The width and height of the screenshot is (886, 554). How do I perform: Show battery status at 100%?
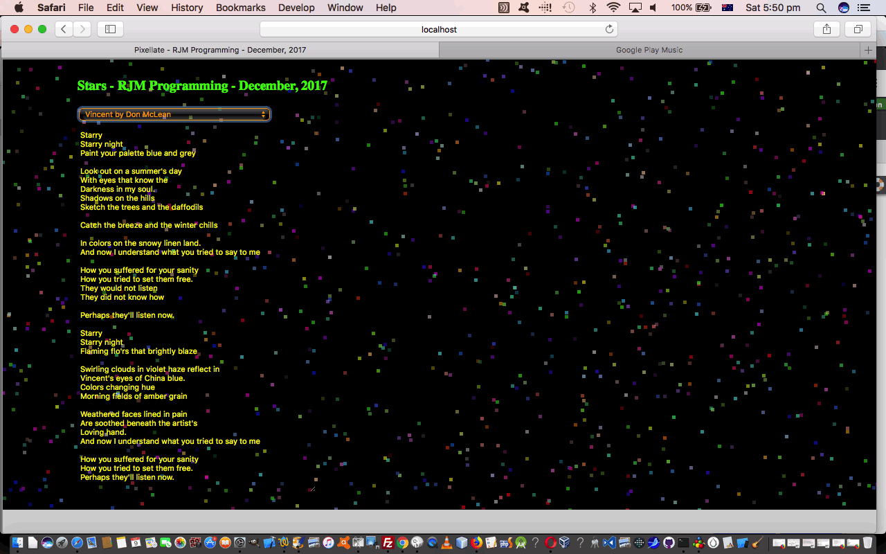(x=690, y=8)
